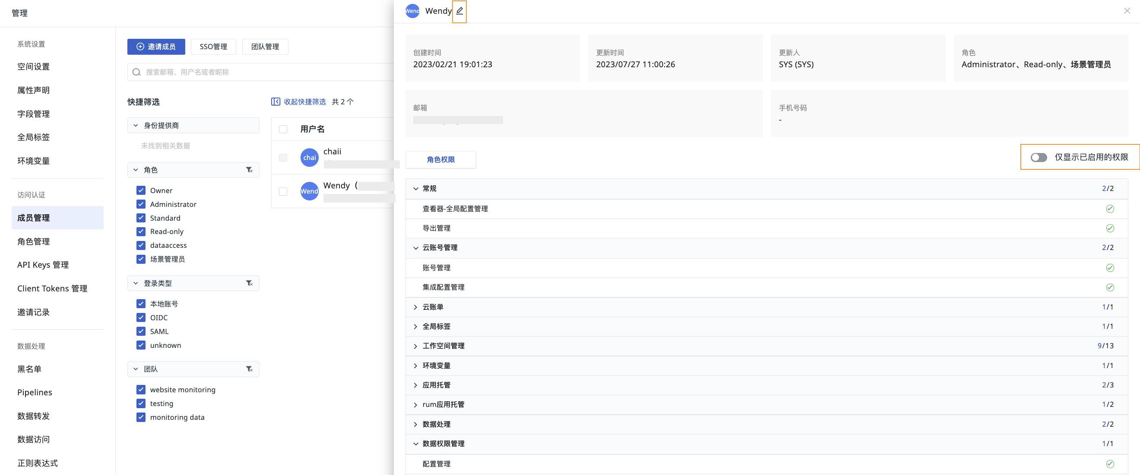The height and width of the screenshot is (475, 1140).
Task: Uncheck the 本地账号 login type
Action: pos(141,303)
